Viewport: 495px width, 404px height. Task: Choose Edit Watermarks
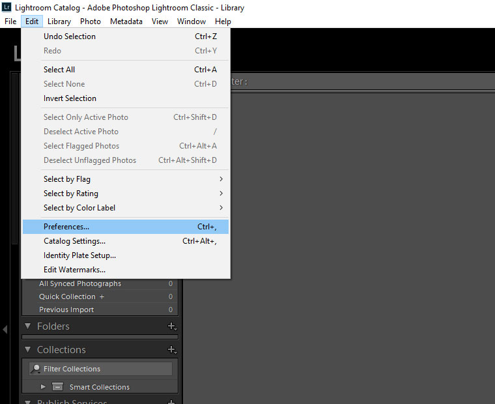(126, 270)
